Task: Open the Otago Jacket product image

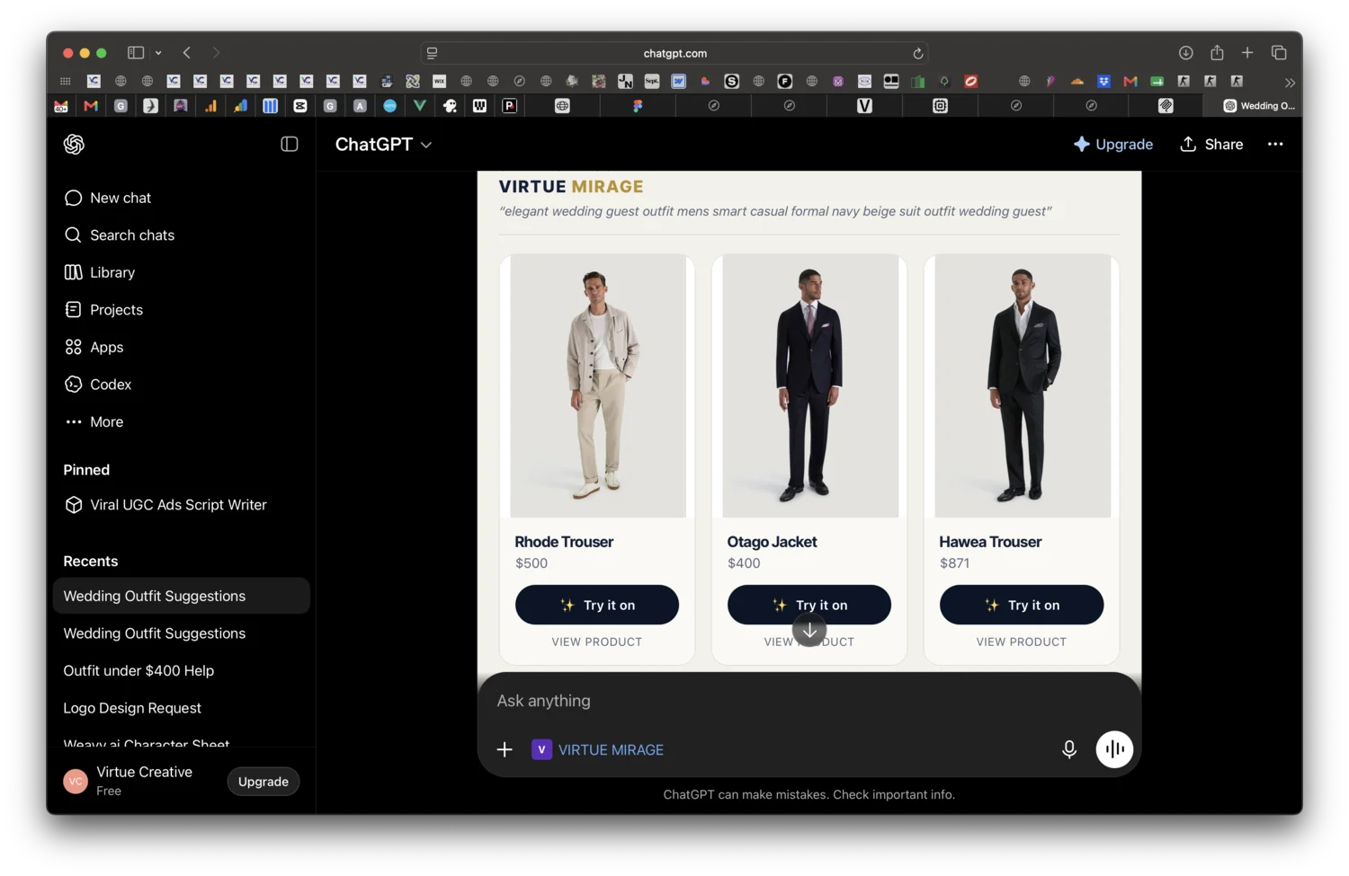Action: tap(810, 385)
